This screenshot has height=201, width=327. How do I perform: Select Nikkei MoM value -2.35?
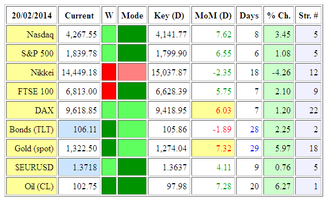click(x=213, y=72)
